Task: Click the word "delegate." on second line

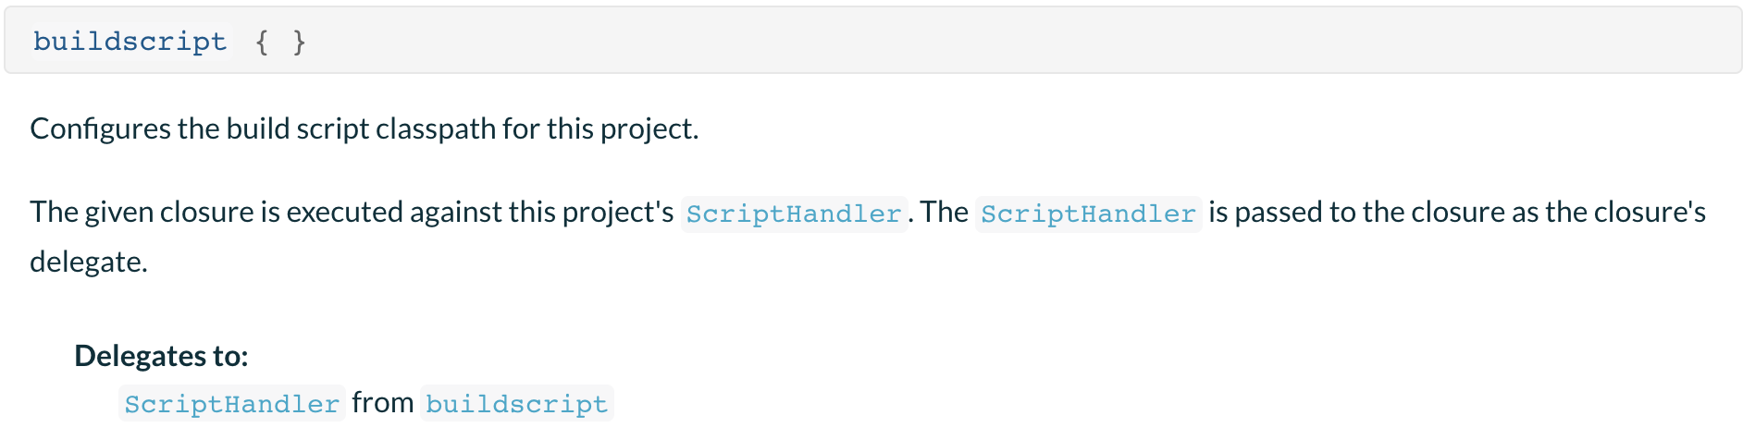Action: [x=89, y=262]
